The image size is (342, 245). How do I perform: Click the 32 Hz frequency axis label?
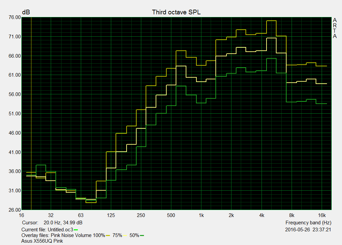point(51,215)
